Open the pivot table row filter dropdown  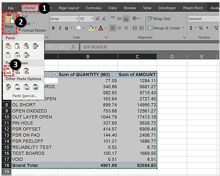pos(55,75)
